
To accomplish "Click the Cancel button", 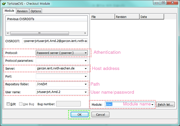I will pyautogui.click(x=100, y=114).
